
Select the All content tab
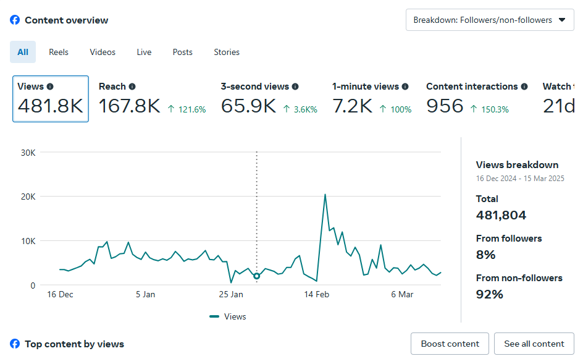coord(23,53)
